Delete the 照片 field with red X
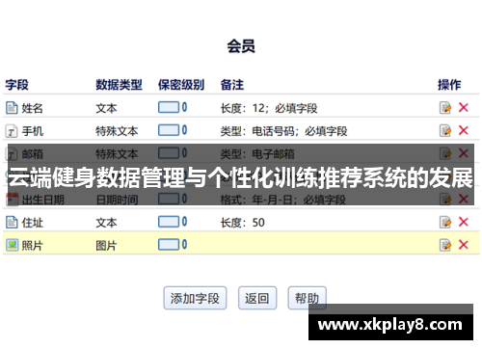482x349 pixels. (x=464, y=245)
